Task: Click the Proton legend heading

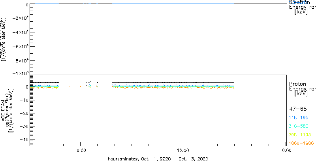Action: pyautogui.click(x=297, y=84)
